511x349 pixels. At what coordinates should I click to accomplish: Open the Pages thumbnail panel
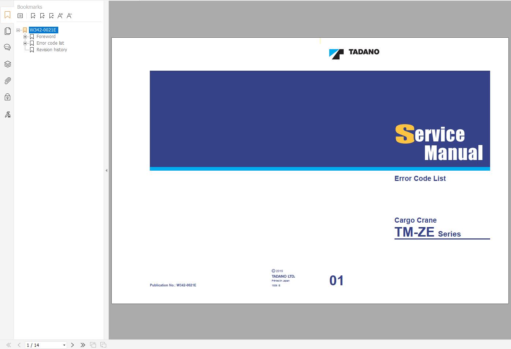pos(7,31)
